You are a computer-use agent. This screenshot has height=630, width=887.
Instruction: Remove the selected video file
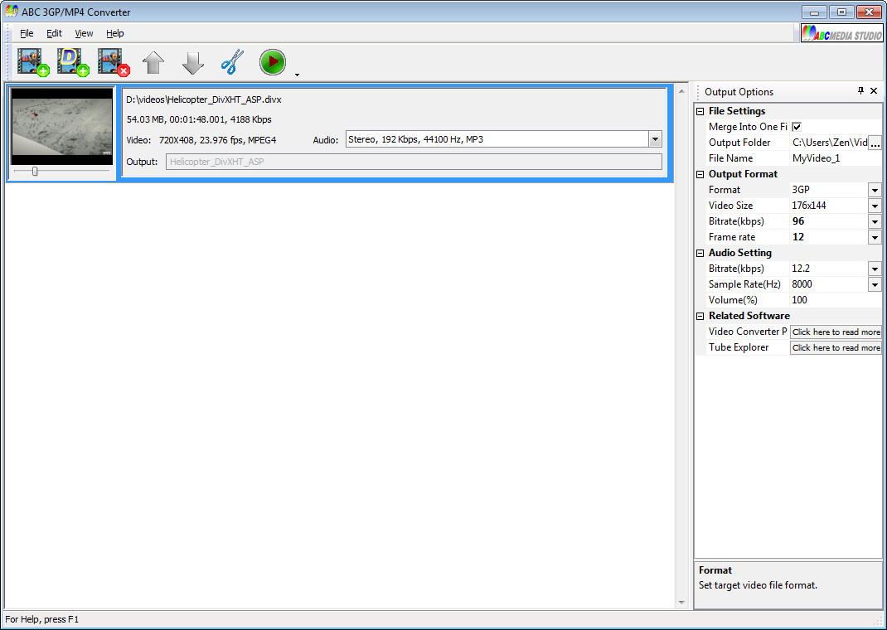coord(112,61)
